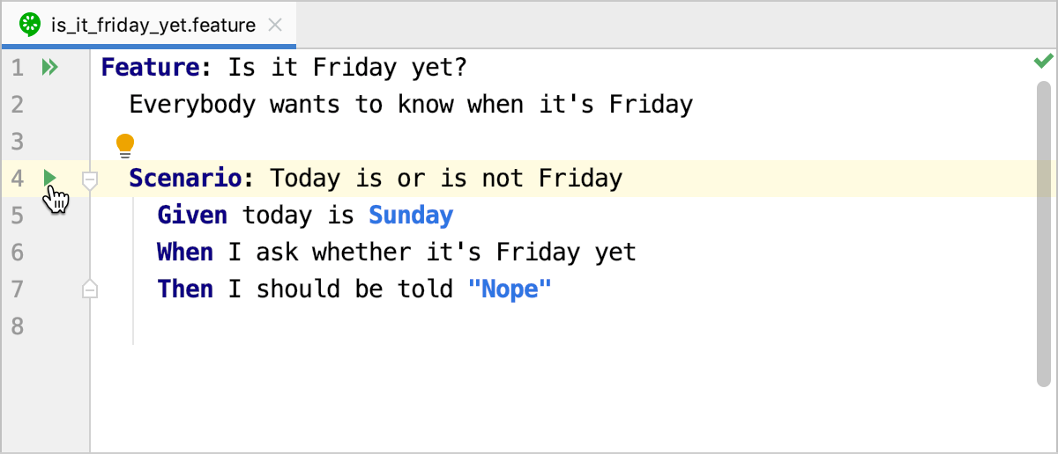The image size is (1058, 454).
Task: Close the is_it_friday_yet.feature tab
Action: point(275,25)
